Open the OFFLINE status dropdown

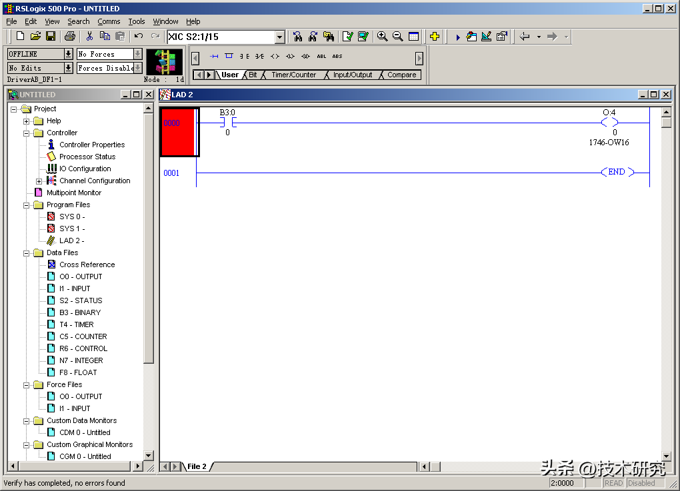click(x=68, y=54)
